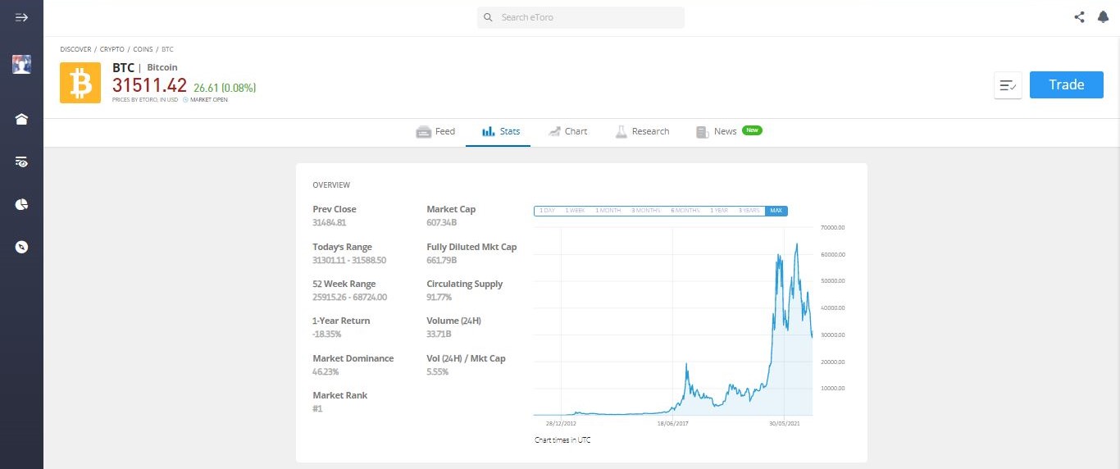Set chart range to 3 YEARS

(749, 211)
